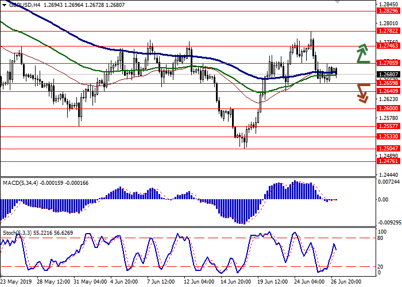Select the 23 May 2019 date marker
Image resolution: width=402 pixels, height=287 pixels.
click(x=17, y=282)
